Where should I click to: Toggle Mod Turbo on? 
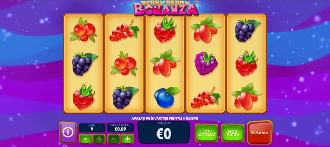coord(233,133)
